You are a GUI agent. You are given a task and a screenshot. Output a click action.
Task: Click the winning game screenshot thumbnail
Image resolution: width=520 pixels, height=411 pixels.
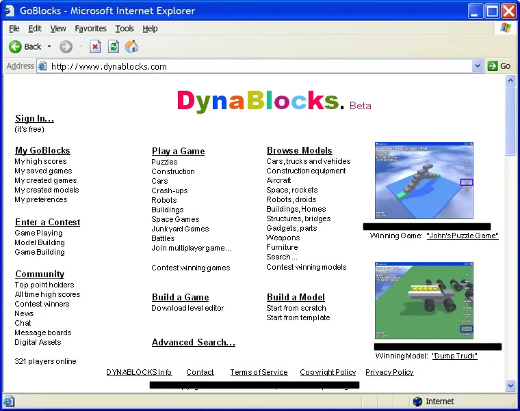tap(424, 180)
